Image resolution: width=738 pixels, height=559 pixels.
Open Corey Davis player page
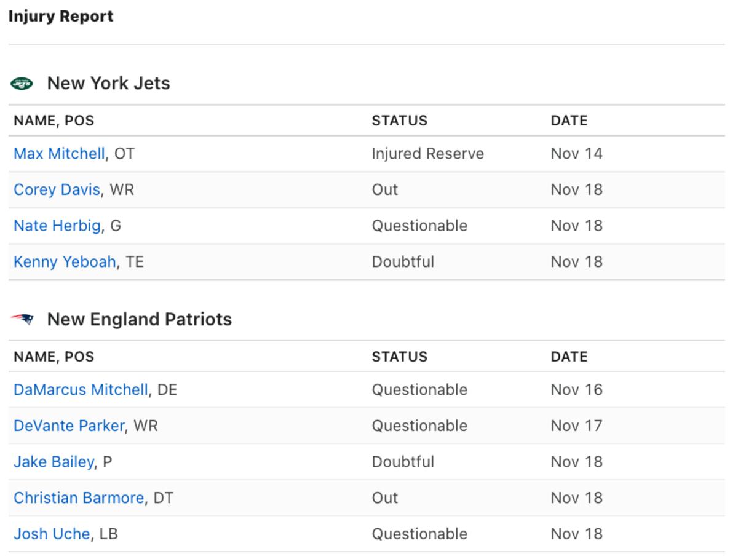pos(57,189)
